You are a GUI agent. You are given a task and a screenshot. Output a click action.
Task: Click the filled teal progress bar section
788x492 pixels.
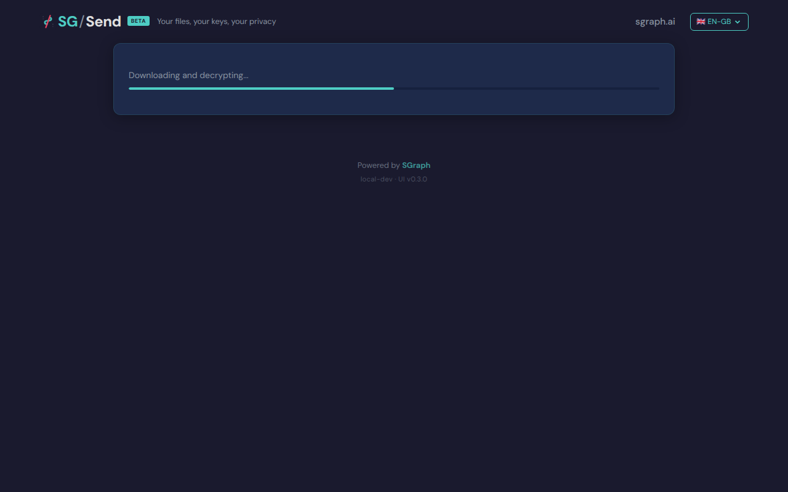click(x=261, y=89)
